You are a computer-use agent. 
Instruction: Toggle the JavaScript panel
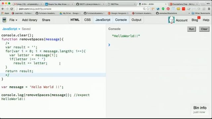pos(103,20)
